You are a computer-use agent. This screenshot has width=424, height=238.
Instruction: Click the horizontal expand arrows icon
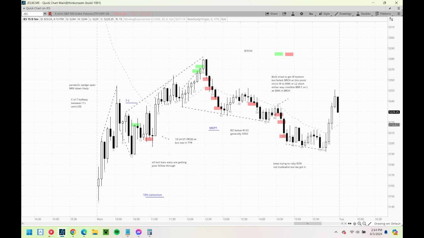349,224
